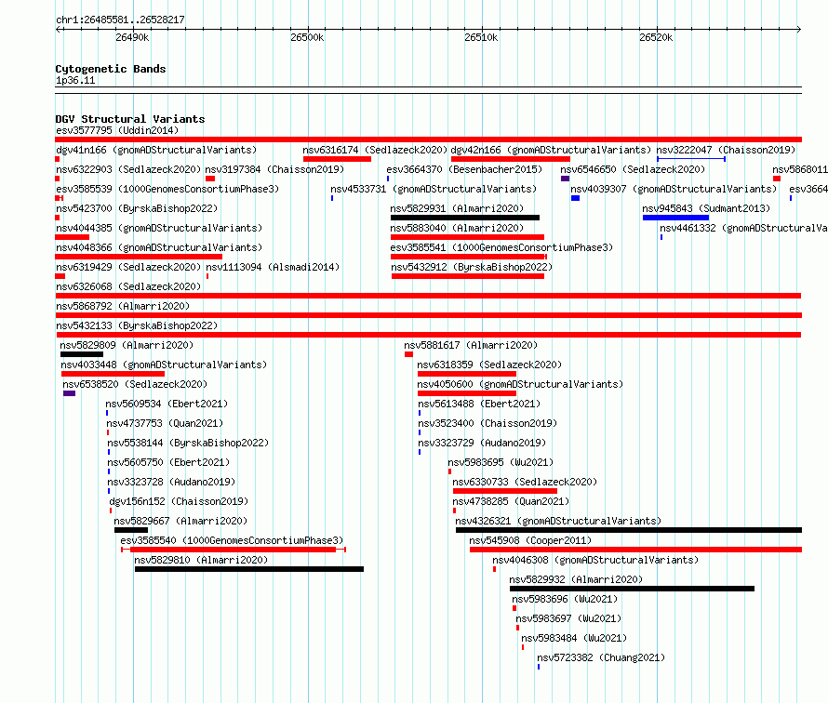The image size is (828, 703).
Task: Open nsv5868792 (Almarri2020) label
Action: [x=123, y=306]
